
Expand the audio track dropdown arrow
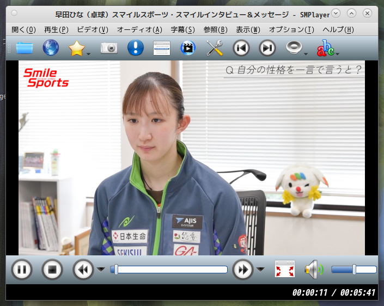point(306,54)
